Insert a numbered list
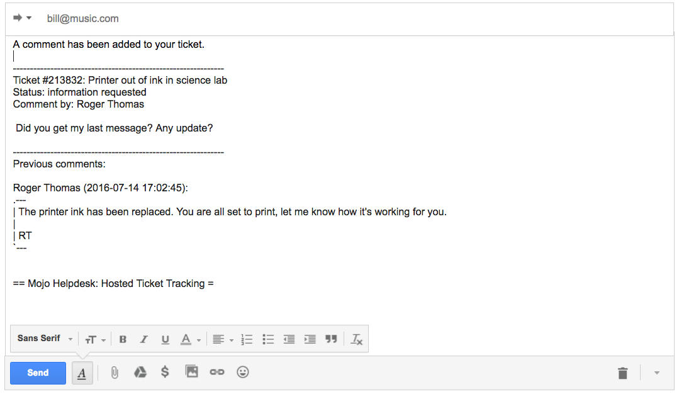679x394 pixels. 247,339
